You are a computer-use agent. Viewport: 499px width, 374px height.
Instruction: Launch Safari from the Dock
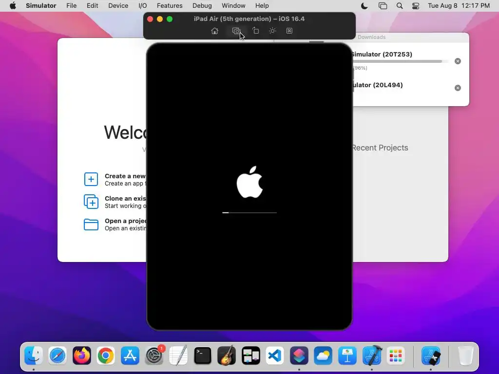(58, 355)
